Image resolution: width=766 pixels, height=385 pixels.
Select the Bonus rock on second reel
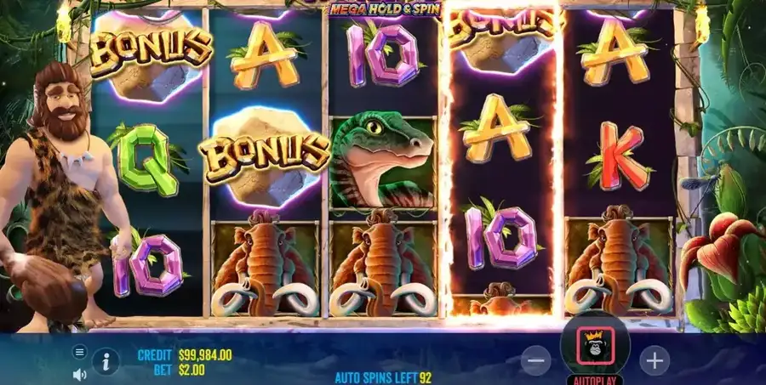coord(264,156)
